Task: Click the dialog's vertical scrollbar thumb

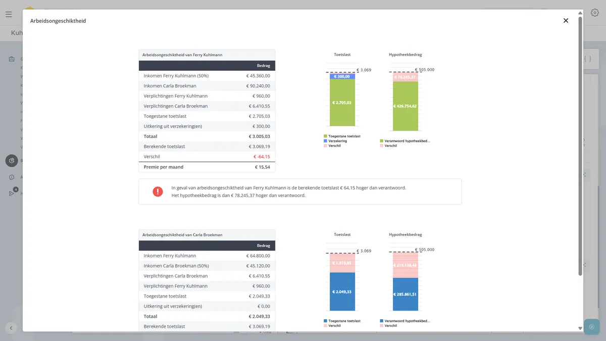Action: coord(580,146)
